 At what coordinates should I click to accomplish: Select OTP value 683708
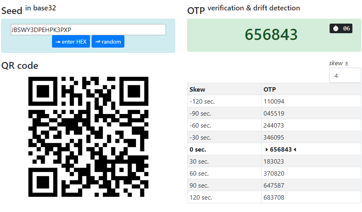274,198
